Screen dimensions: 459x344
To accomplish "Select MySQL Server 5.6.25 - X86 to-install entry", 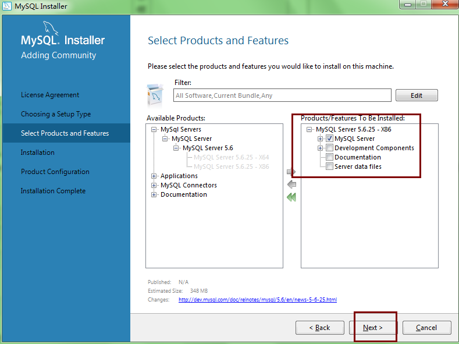I will coord(353,129).
